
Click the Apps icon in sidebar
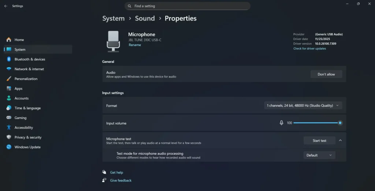9,89
